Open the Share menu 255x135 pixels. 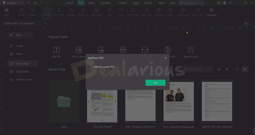point(161,3)
